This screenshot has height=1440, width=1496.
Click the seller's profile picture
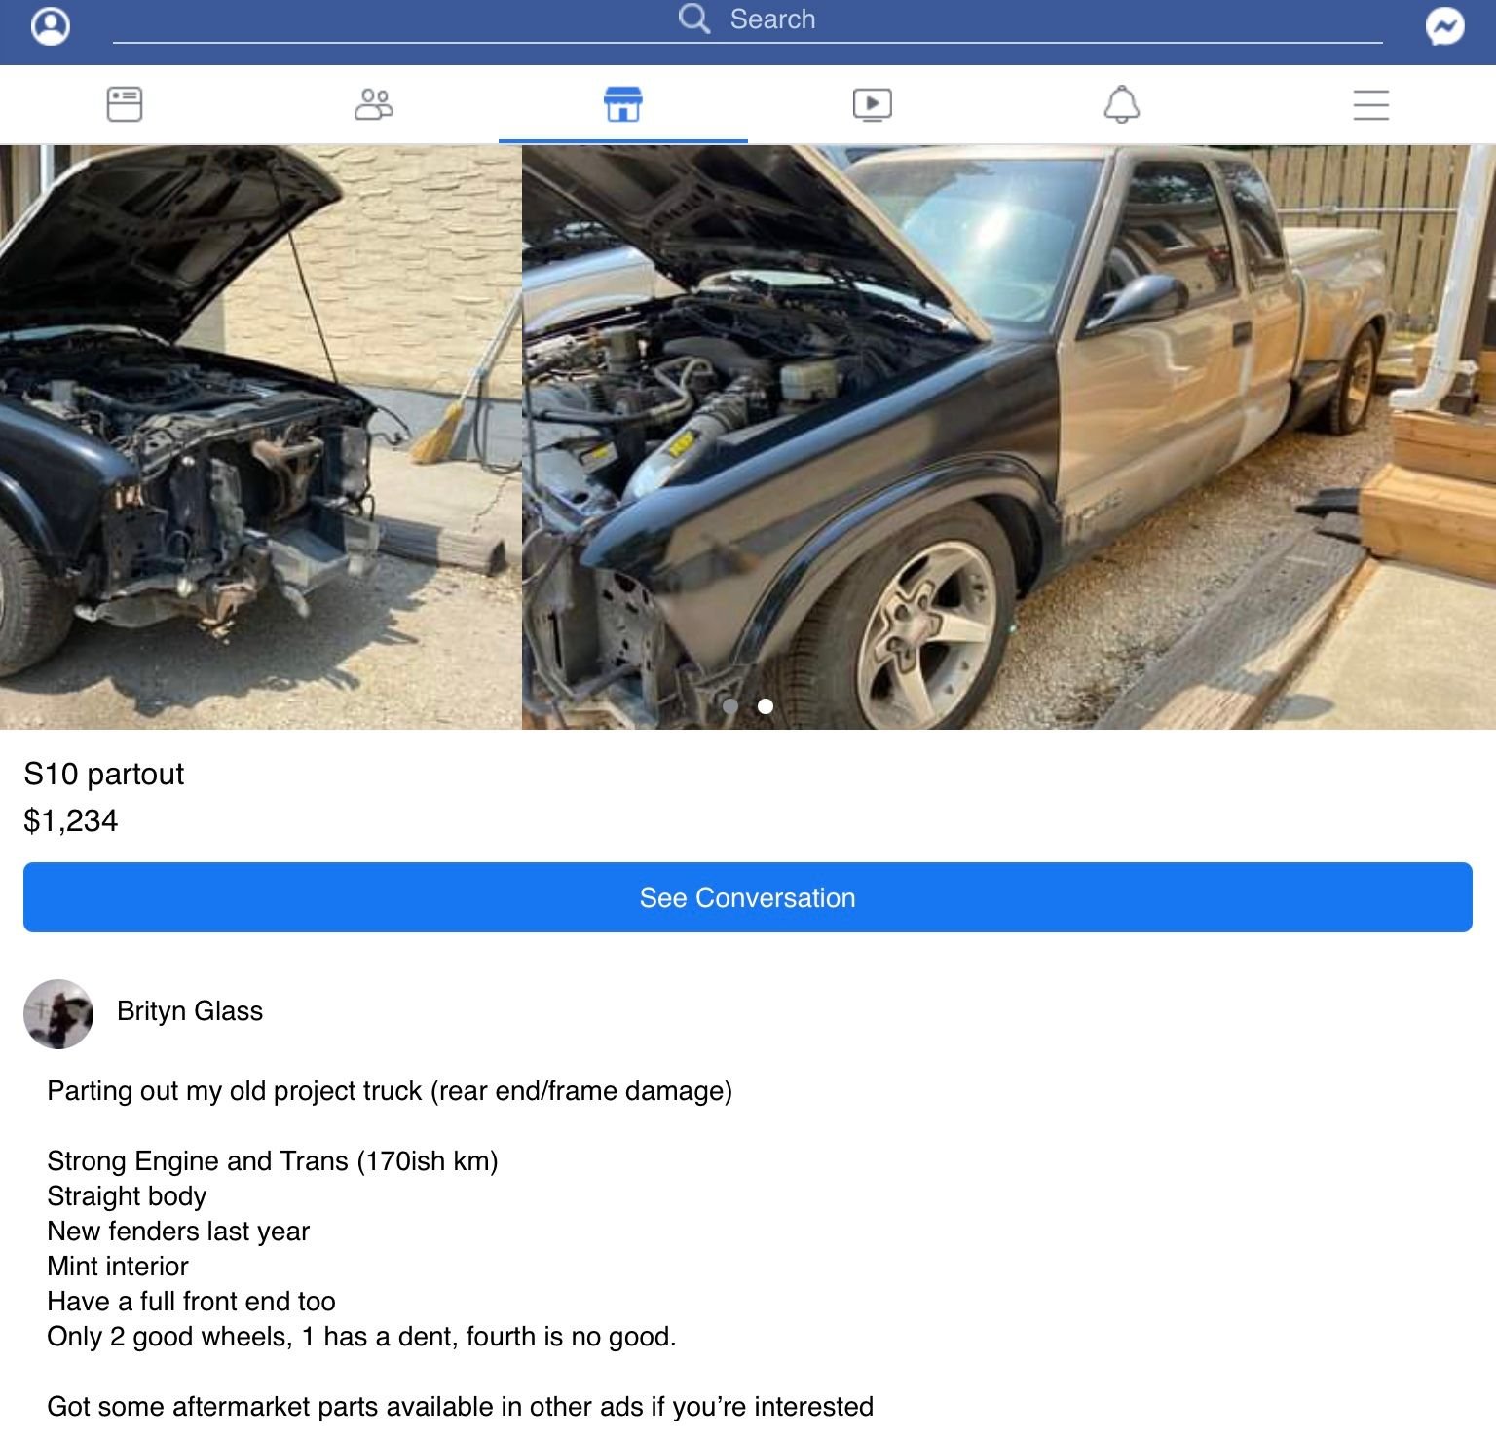click(x=58, y=1014)
